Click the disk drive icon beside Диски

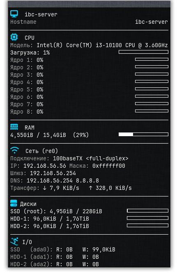(14, 203)
